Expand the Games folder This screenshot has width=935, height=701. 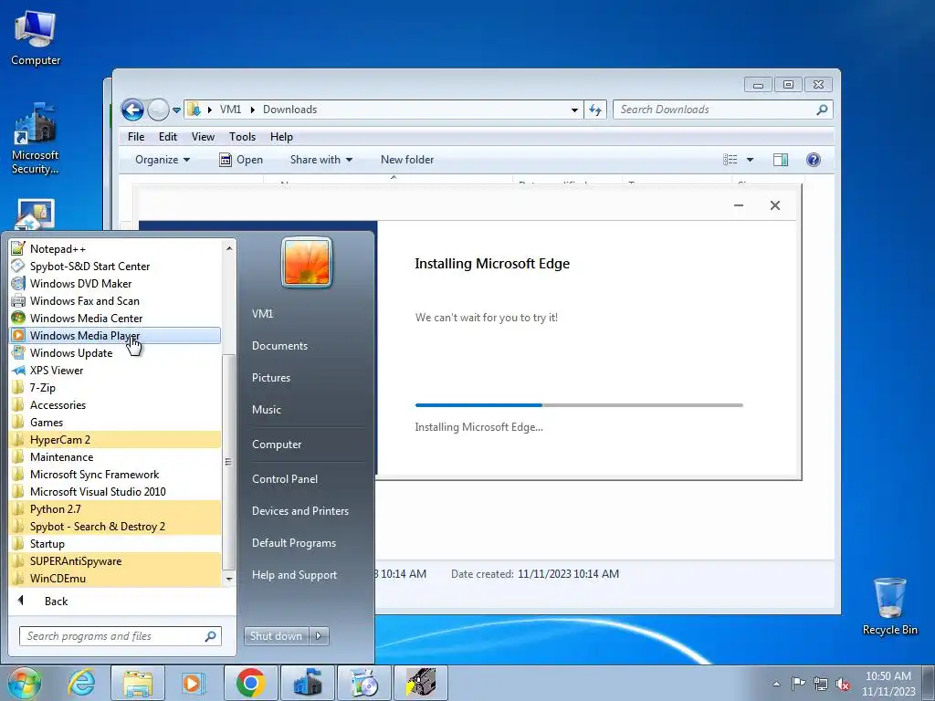(115, 422)
